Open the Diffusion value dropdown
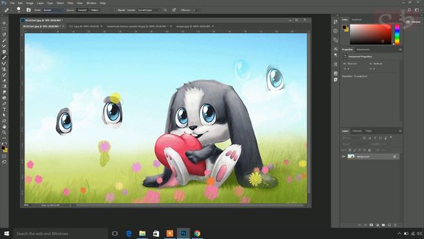The image size is (424, 239). pyautogui.click(x=200, y=10)
